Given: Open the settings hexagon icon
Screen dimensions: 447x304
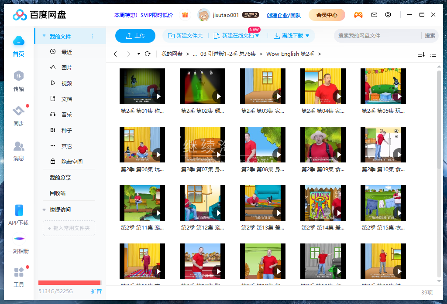Looking at the screenshot, I should coord(388,15).
